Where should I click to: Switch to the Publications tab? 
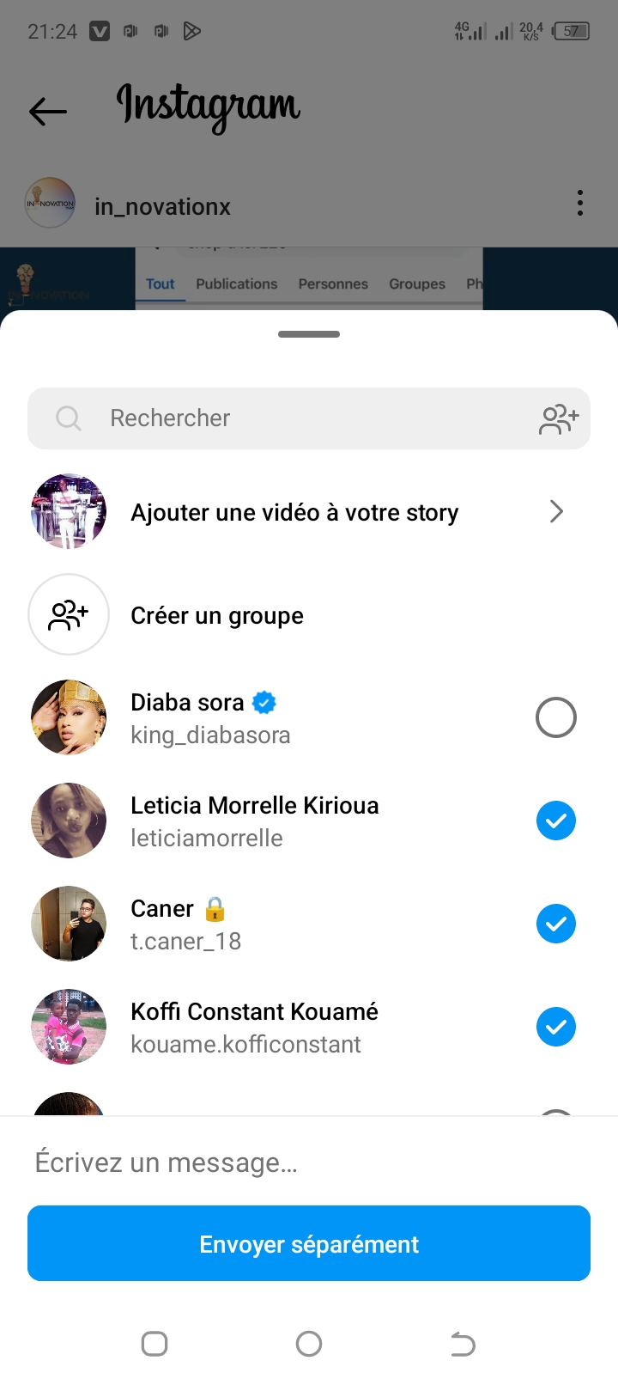click(236, 284)
